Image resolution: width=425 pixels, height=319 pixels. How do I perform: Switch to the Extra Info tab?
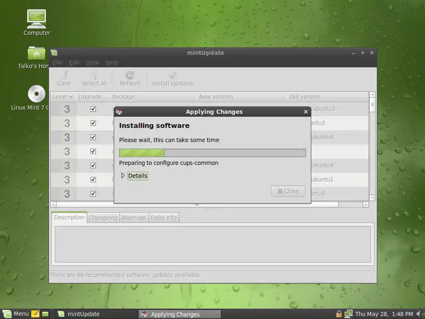click(164, 217)
